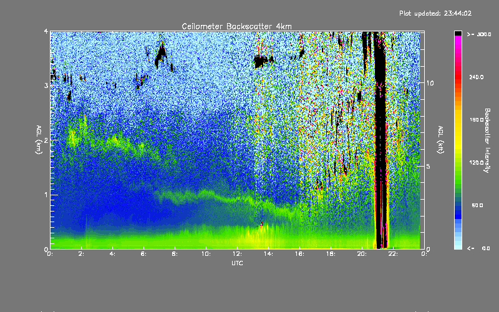Click the '6:' tick on the UTC axis
The height and width of the screenshot is (312, 499).
[143, 254]
